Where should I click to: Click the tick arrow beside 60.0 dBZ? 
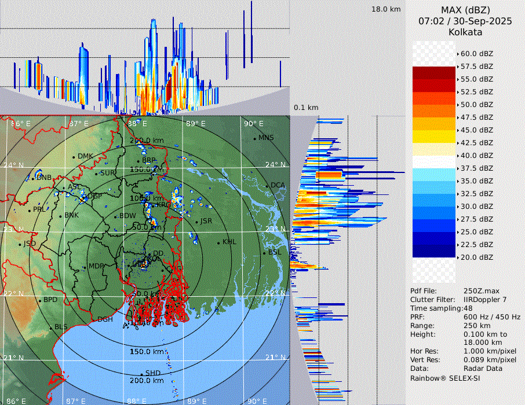458,54
